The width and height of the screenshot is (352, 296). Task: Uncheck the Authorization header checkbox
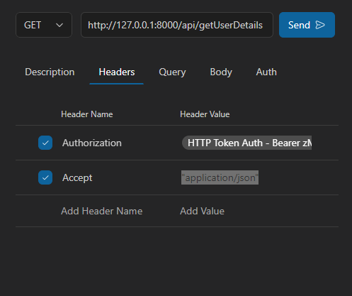tap(45, 143)
